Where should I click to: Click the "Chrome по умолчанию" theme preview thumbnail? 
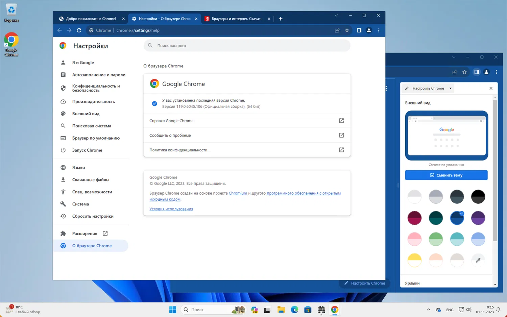click(x=446, y=136)
